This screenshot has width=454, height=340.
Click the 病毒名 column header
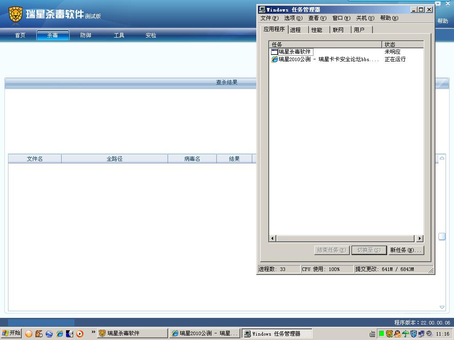tap(192, 159)
